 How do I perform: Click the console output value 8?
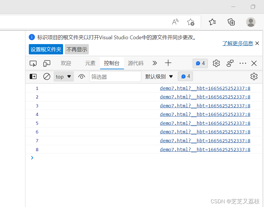[37, 149]
